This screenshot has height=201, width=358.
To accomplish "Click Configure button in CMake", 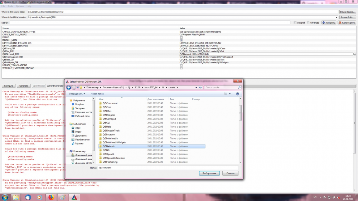I will coord(9,86).
